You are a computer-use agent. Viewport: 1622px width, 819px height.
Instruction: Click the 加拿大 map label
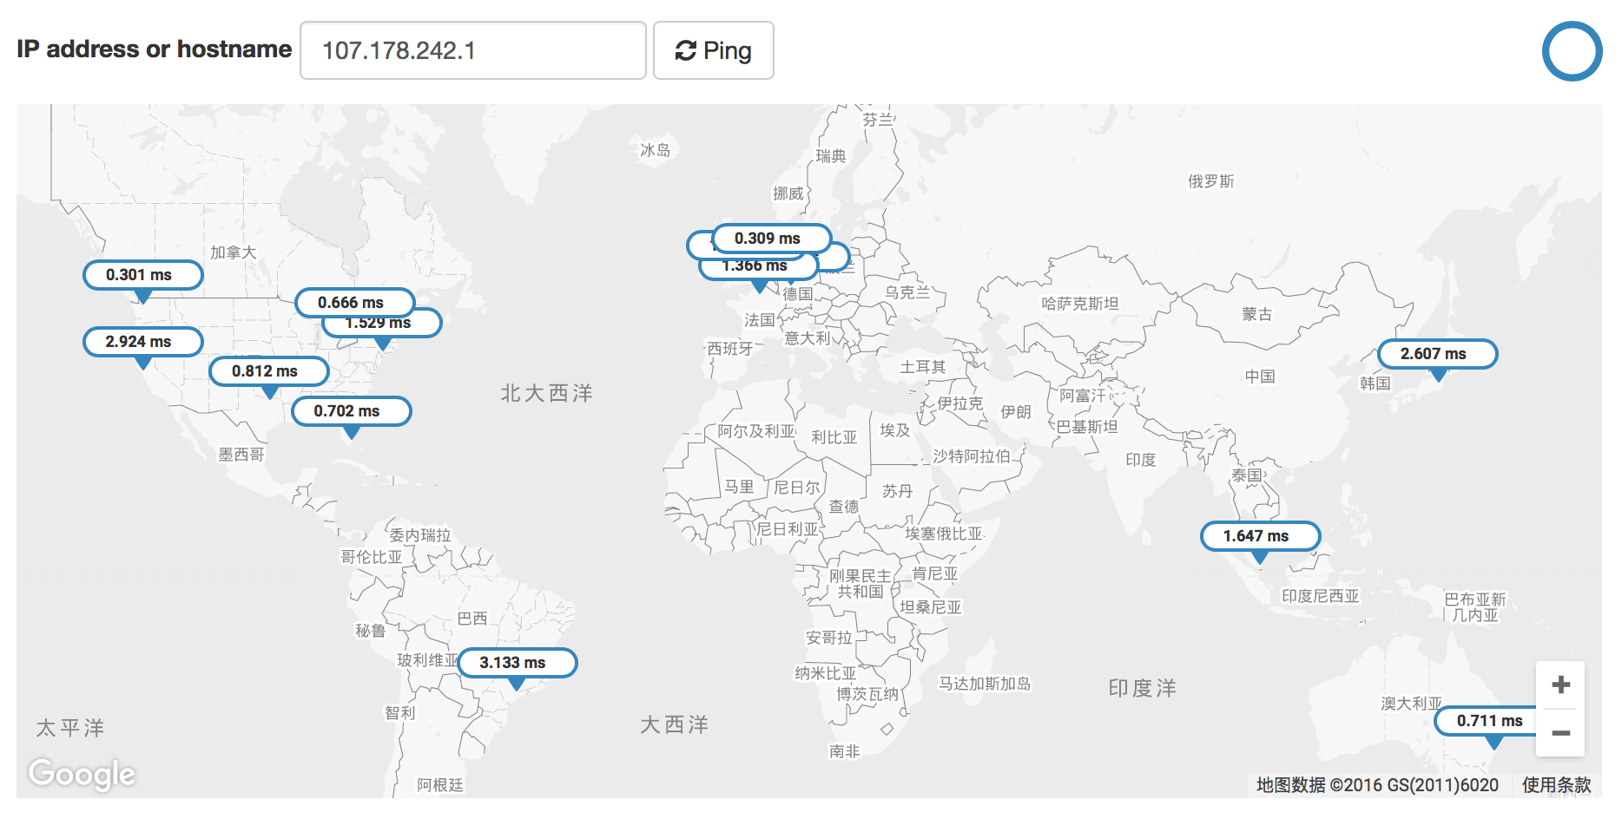coord(234,252)
